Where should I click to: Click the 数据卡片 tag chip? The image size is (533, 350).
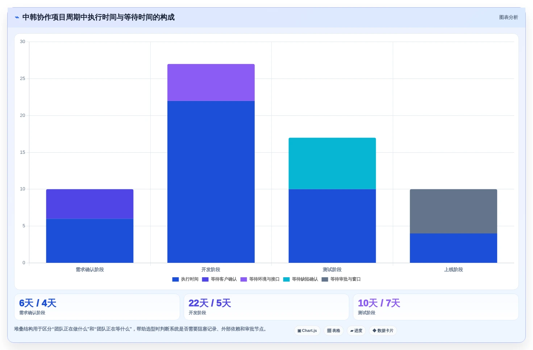tap(383, 330)
